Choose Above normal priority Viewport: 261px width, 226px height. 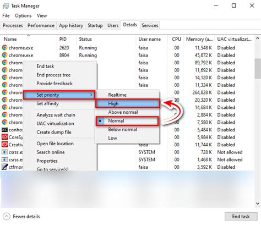click(123, 112)
